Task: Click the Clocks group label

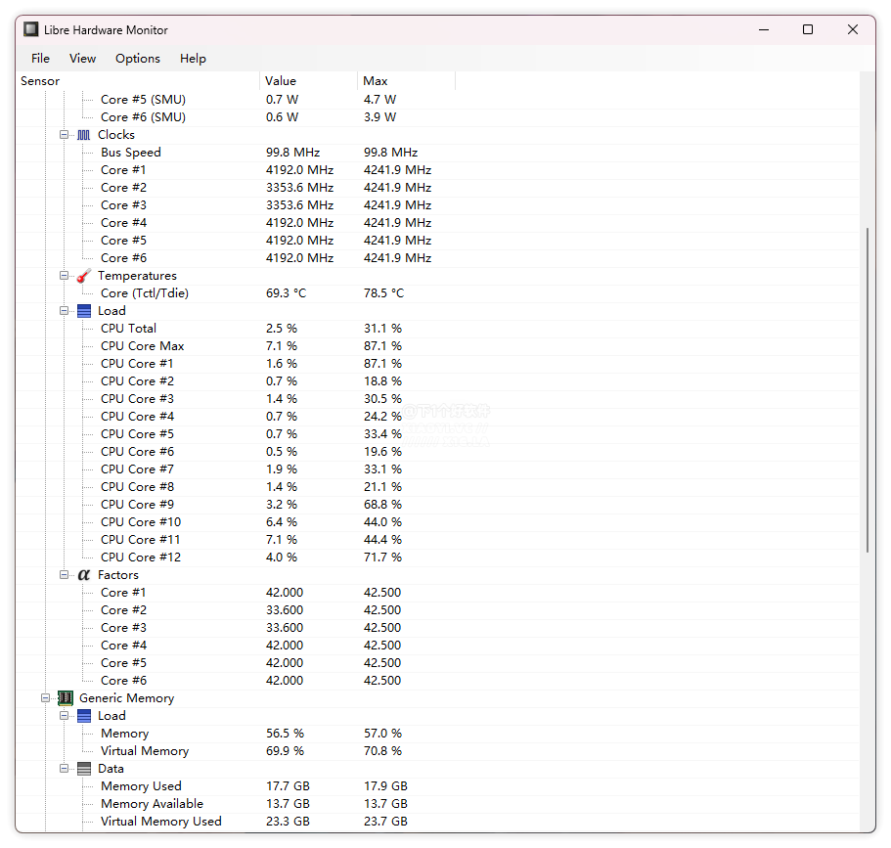Action: tap(116, 135)
